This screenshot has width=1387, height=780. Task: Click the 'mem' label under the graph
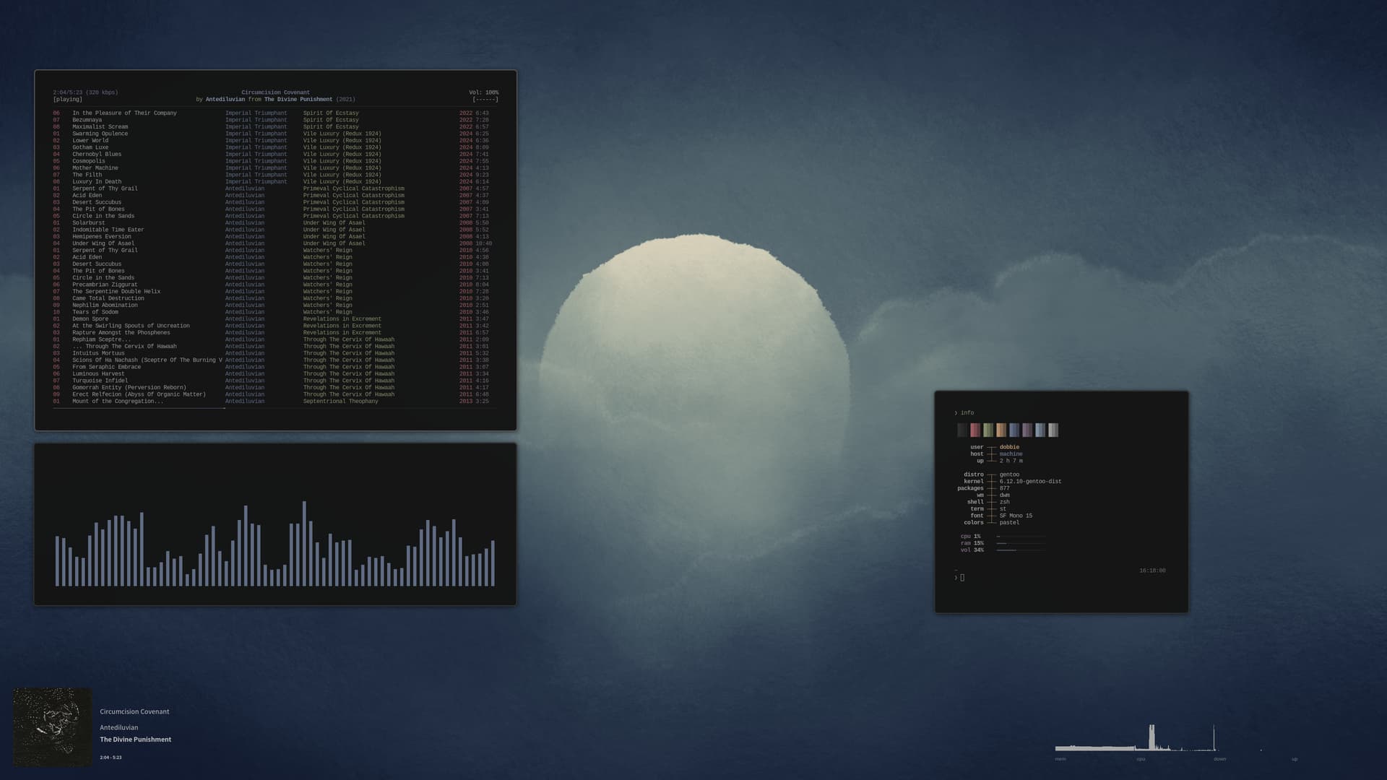(x=1060, y=759)
